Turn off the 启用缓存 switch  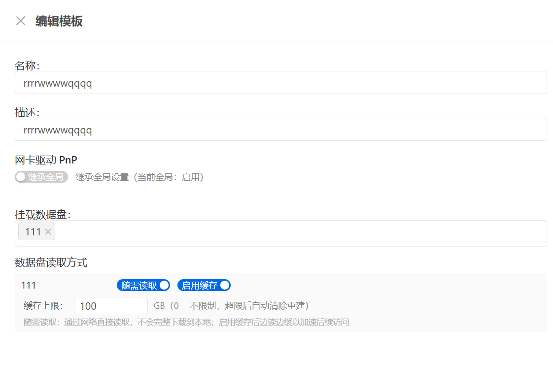(204, 286)
